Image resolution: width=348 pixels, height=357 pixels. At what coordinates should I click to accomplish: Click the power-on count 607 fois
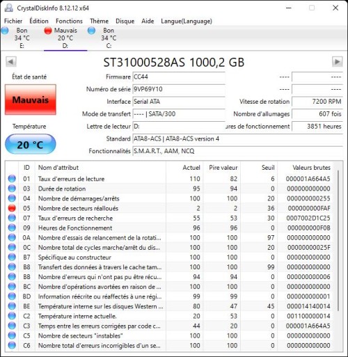[x=317, y=114]
